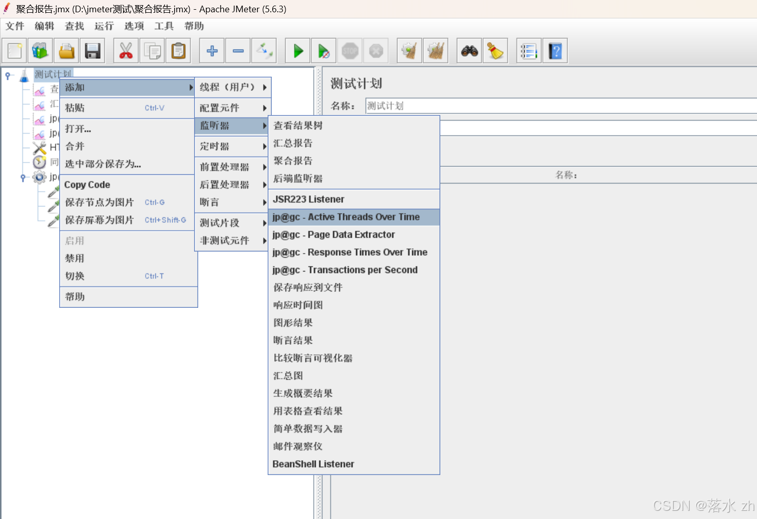Open the 文件 menu
The width and height of the screenshot is (757, 519).
[x=15, y=26]
